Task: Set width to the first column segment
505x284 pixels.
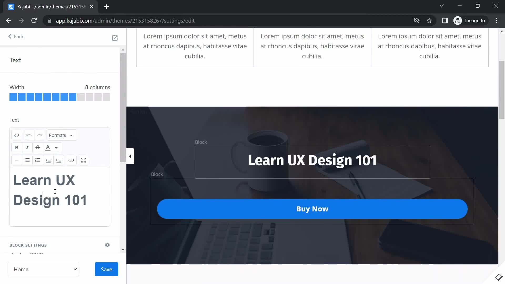Action: coord(13,97)
